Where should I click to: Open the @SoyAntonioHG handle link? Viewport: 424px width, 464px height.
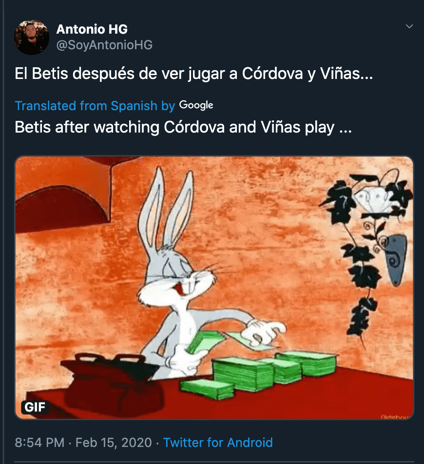tap(104, 45)
